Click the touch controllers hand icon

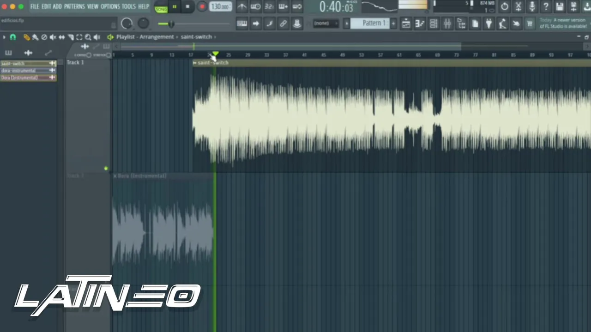pos(516,24)
